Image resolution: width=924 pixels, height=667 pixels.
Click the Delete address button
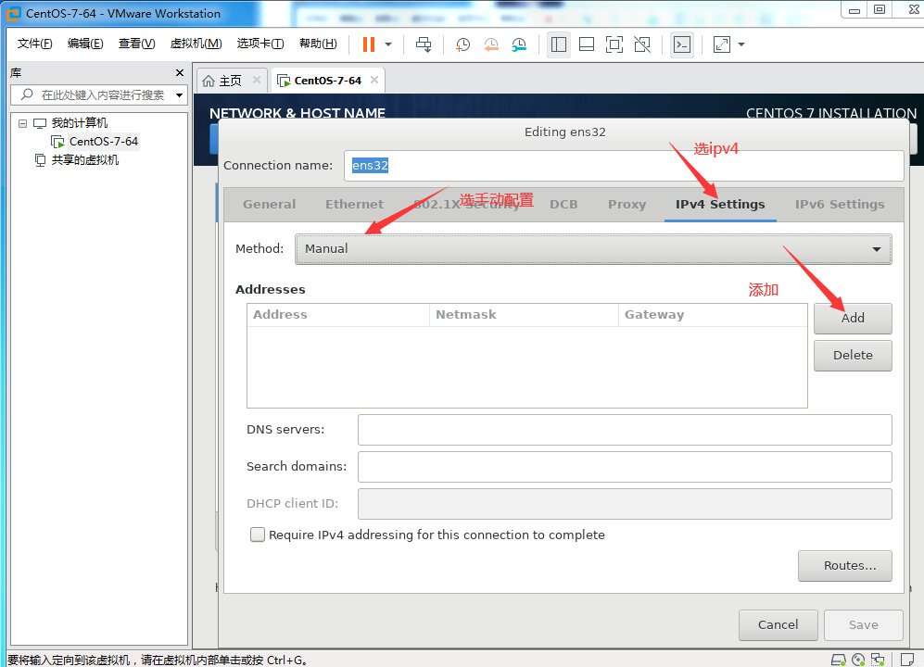(853, 356)
